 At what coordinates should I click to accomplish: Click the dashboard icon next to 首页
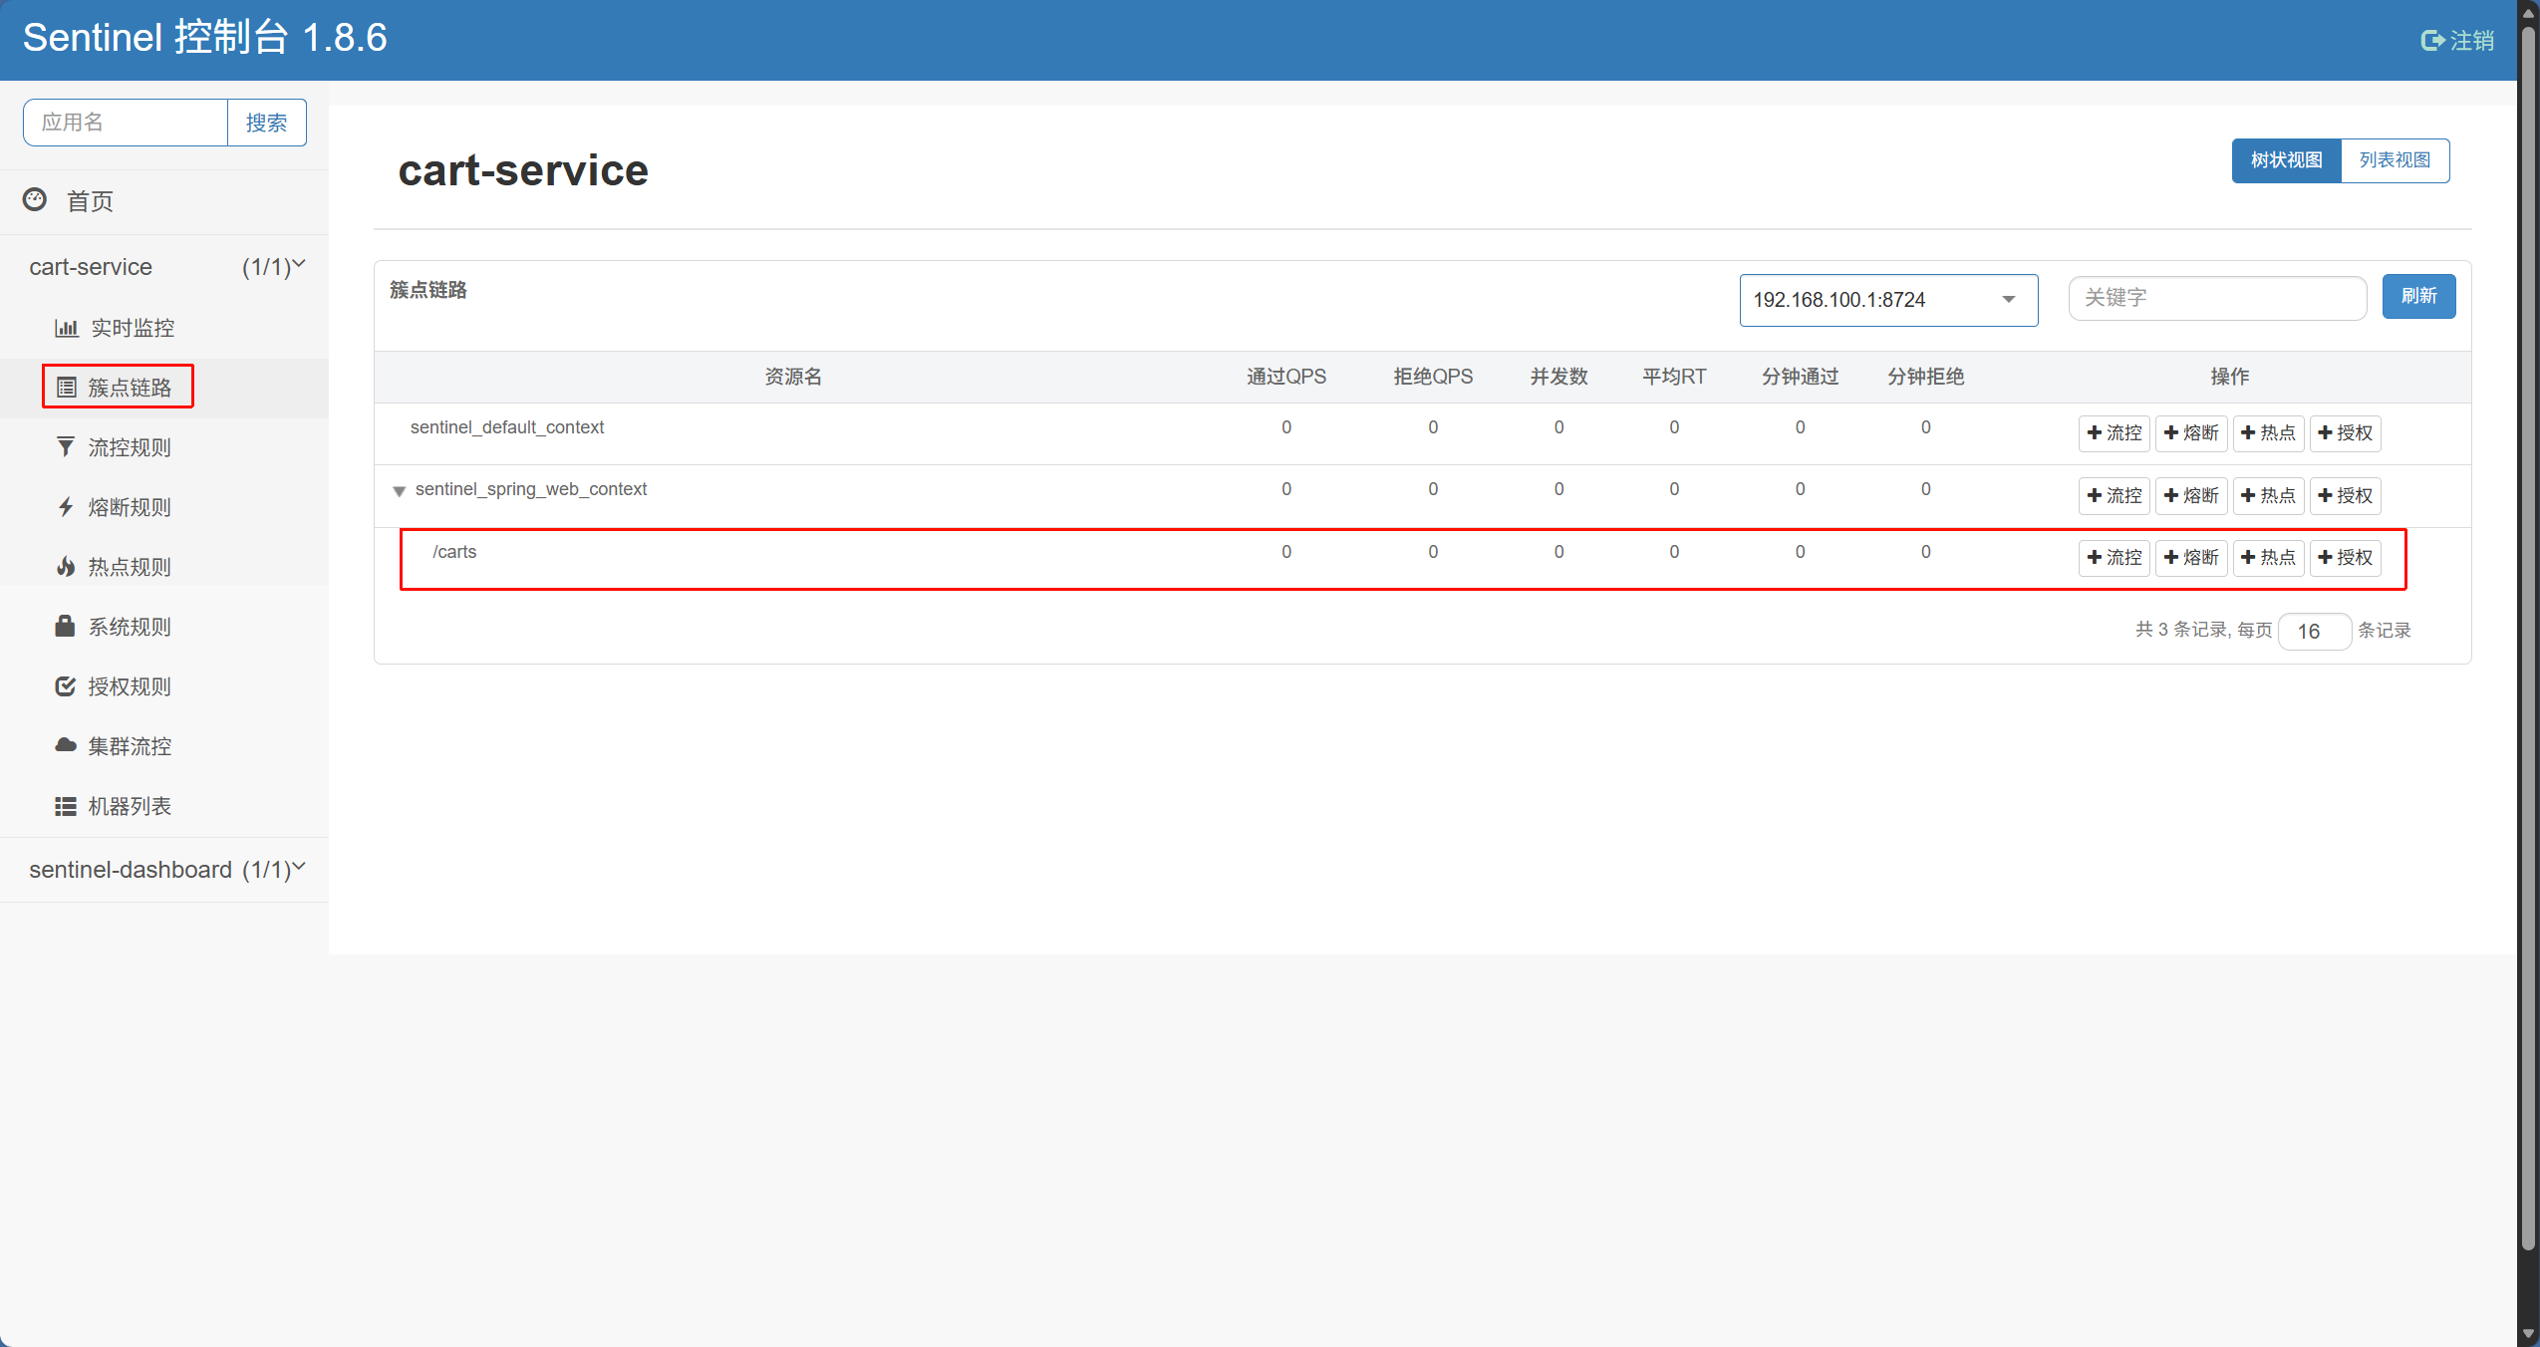pos(35,200)
